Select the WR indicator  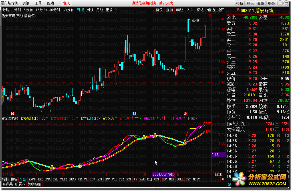click(x=135, y=179)
